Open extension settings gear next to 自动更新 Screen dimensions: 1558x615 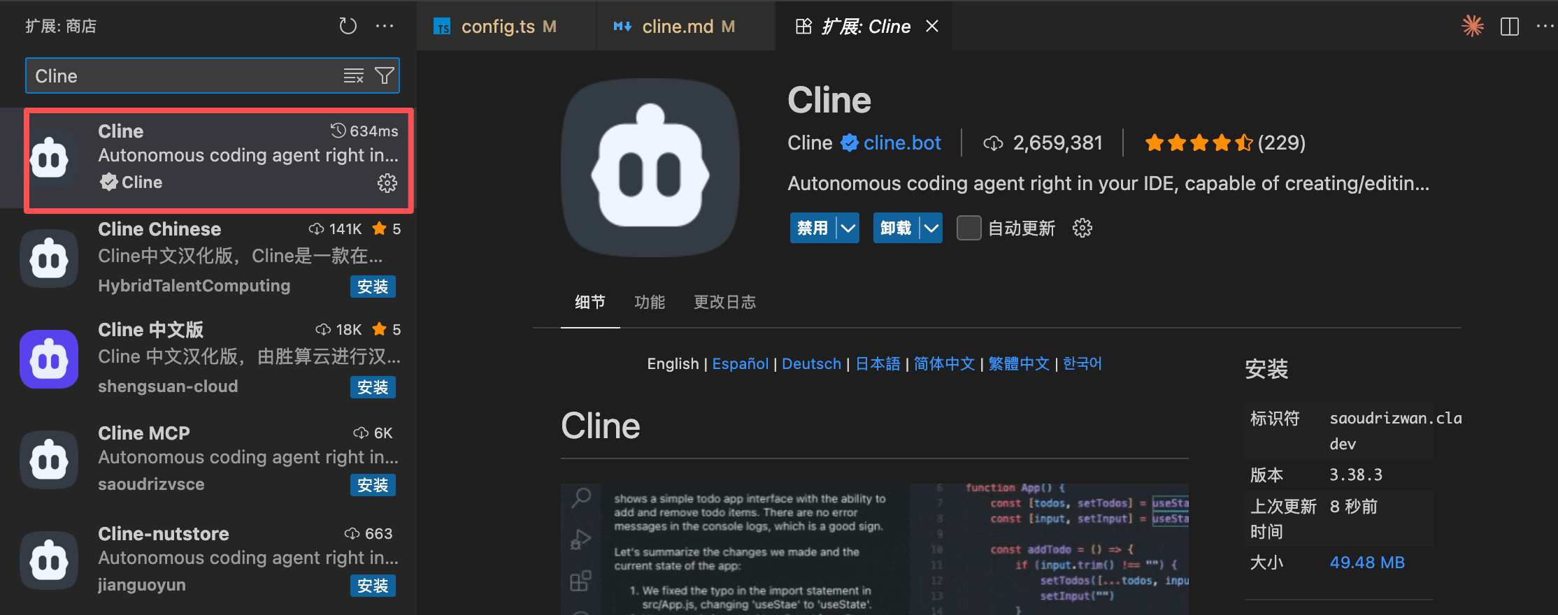point(1082,228)
